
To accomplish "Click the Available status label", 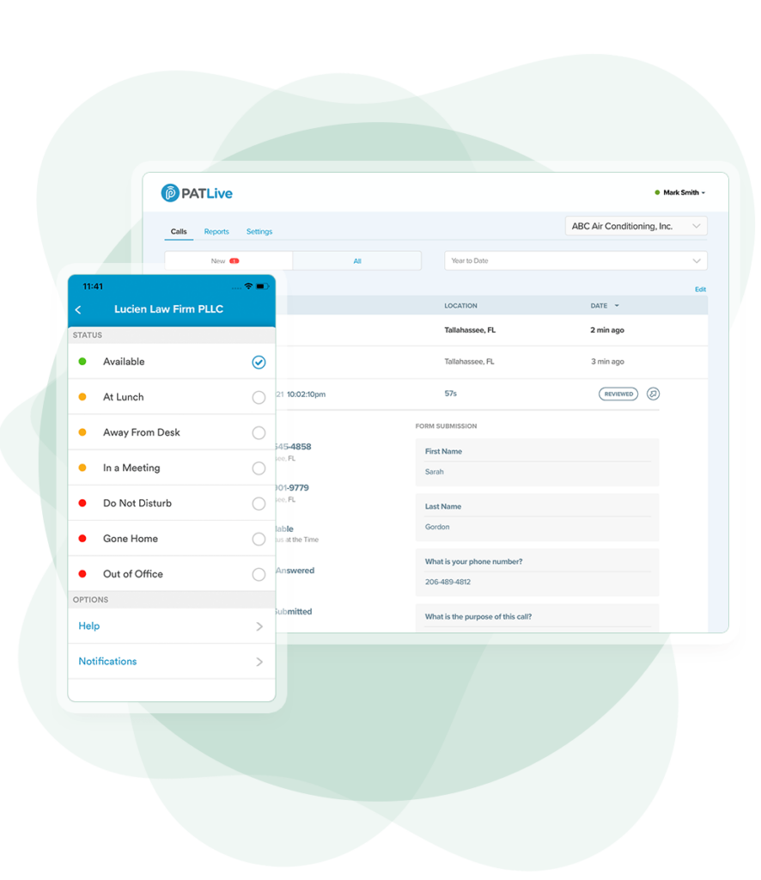I will click(124, 362).
